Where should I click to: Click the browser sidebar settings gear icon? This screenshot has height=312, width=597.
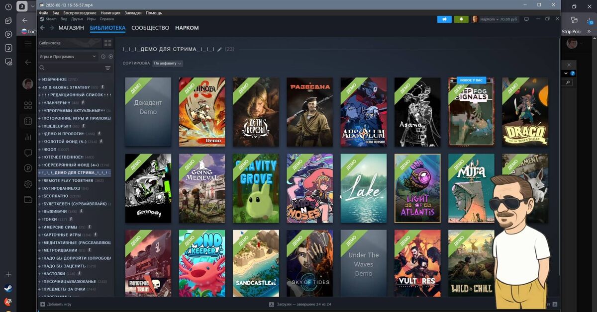point(28,184)
